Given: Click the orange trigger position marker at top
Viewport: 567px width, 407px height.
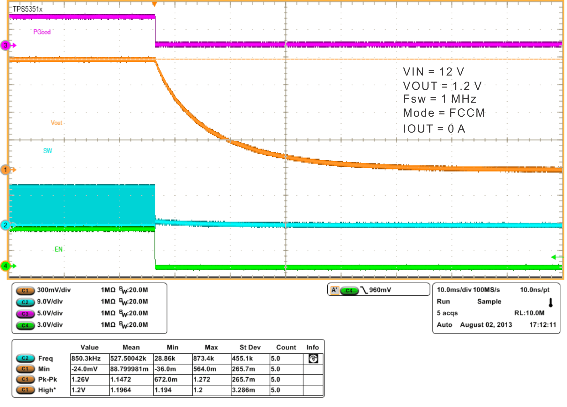Looking at the screenshot, I should coord(154,4).
